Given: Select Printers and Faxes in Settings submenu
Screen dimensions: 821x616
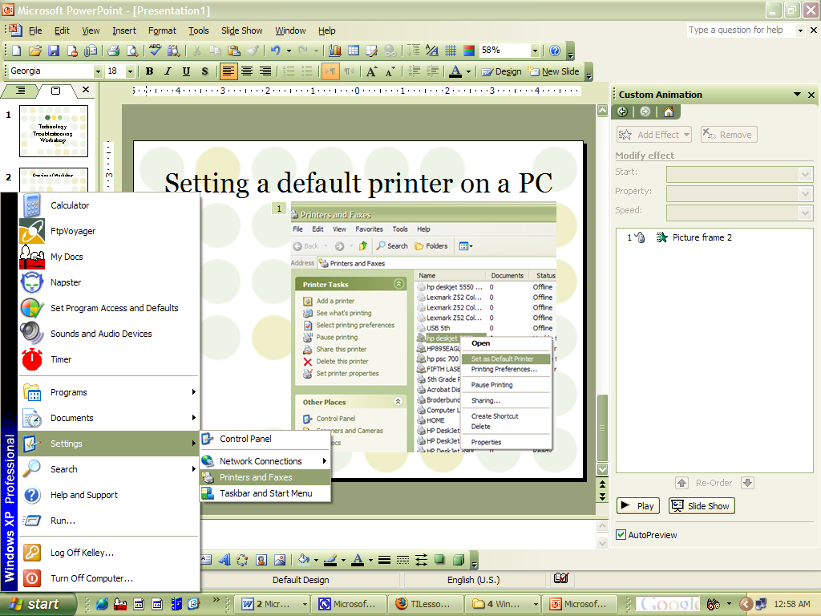Looking at the screenshot, I should tap(265, 477).
